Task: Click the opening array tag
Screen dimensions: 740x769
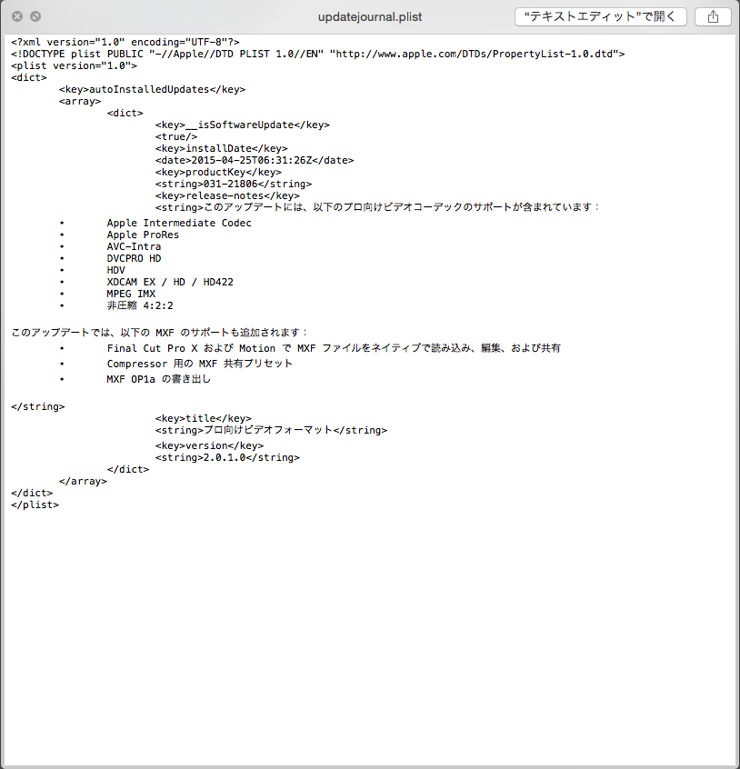Action: [80, 101]
